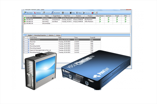Click the status icon for server 192.168.1.41
The height and width of the screenshot is (104, 157).
[x=25, y=22]
